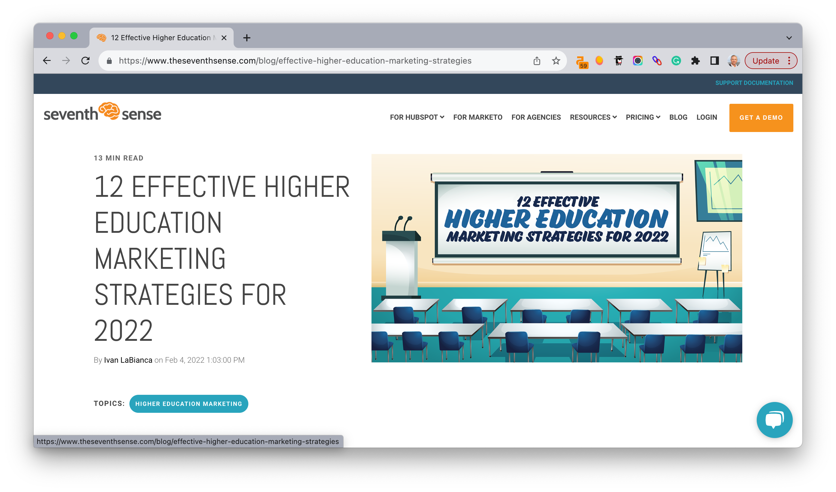Open the extension showing the 59 badge

click(582, 61)
